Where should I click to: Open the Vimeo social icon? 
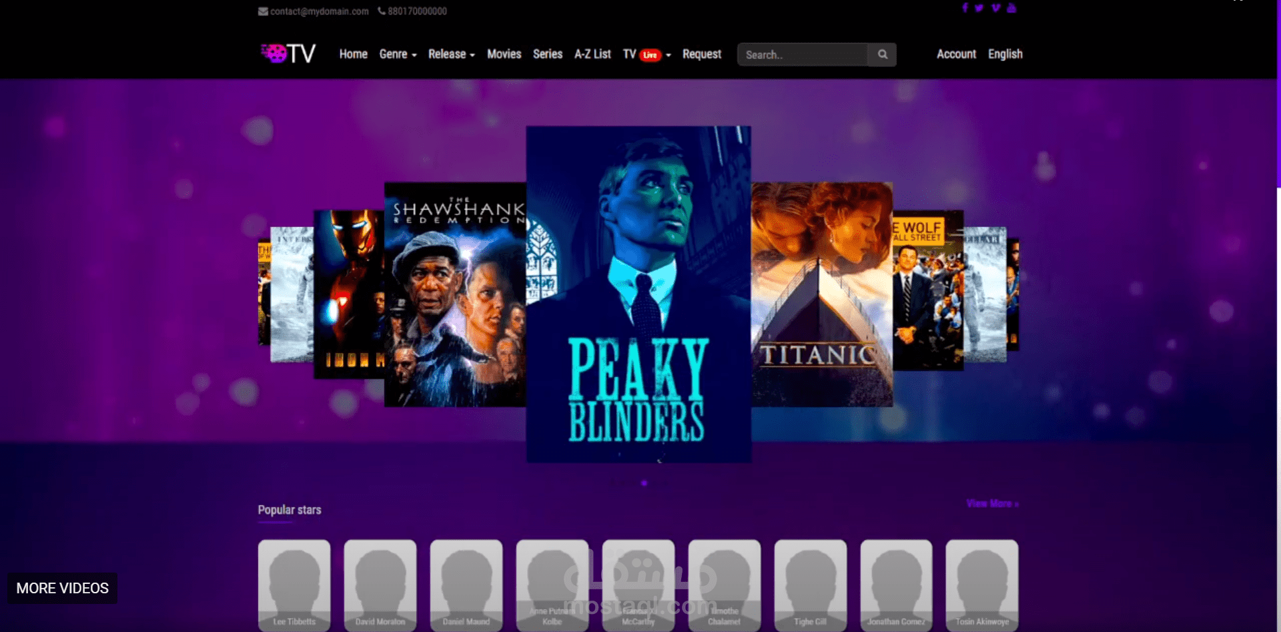tap(995, 8)
